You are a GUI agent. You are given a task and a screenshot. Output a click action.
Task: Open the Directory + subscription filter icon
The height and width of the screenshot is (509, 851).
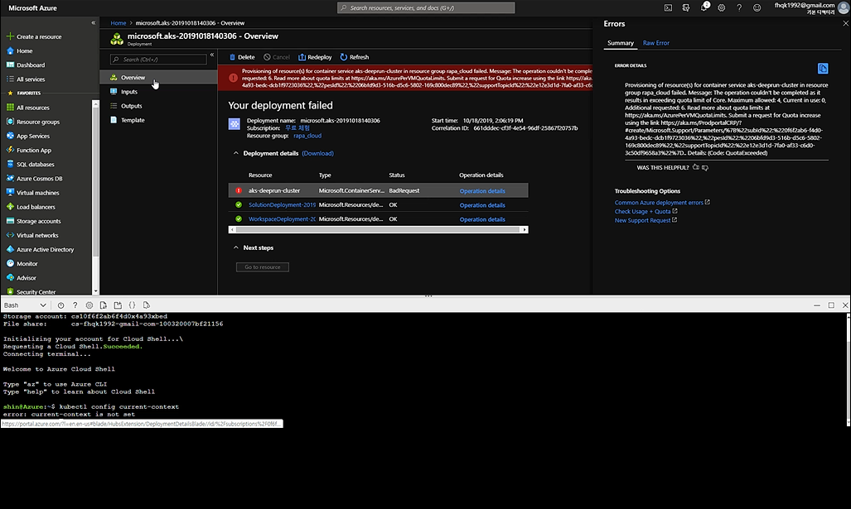point(686,7)
